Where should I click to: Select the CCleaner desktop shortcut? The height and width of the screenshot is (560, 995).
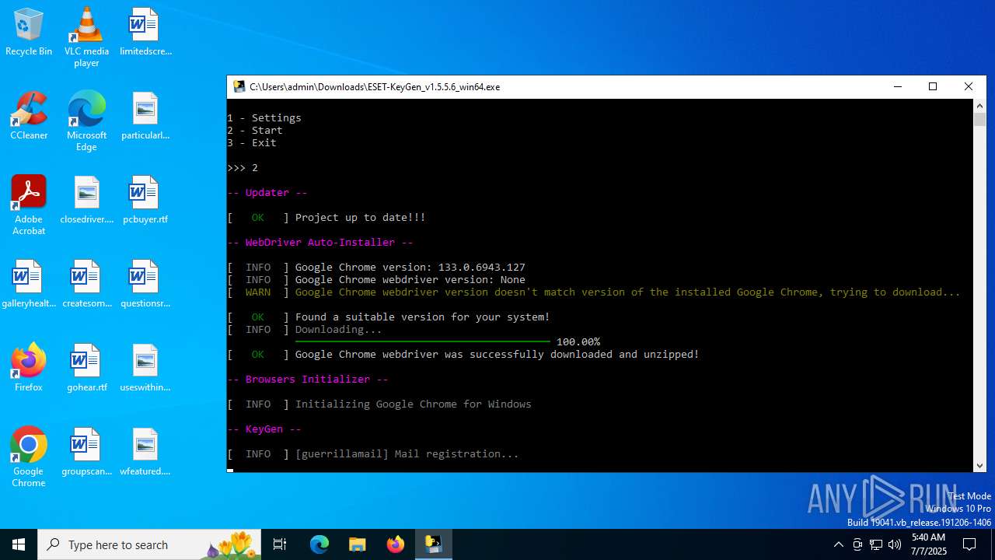[29, 117]
